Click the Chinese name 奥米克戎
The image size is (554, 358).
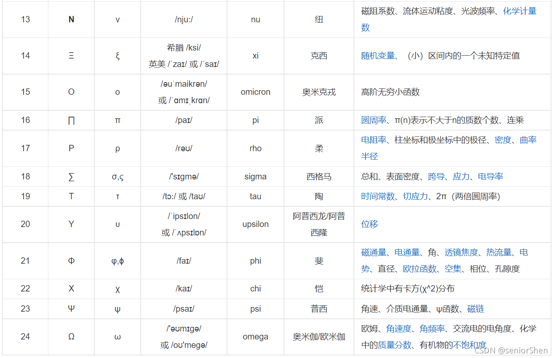(x=319, y=92)
